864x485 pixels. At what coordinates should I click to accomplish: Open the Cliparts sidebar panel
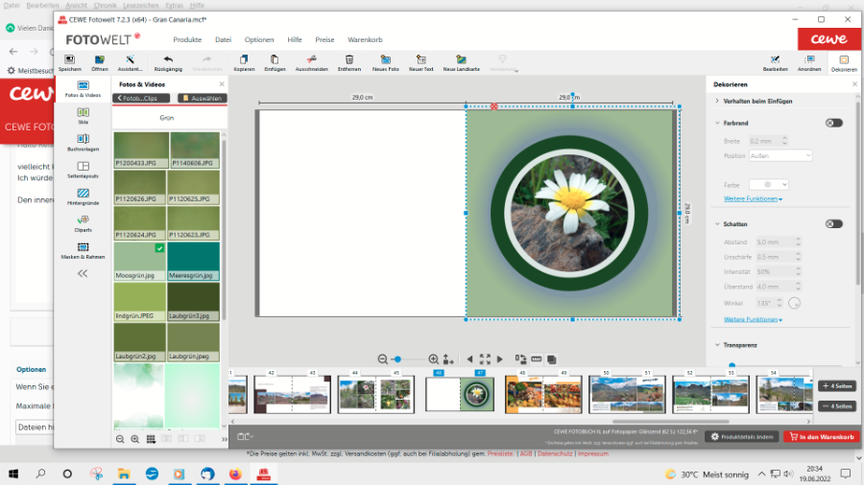[x=83, y=224]
